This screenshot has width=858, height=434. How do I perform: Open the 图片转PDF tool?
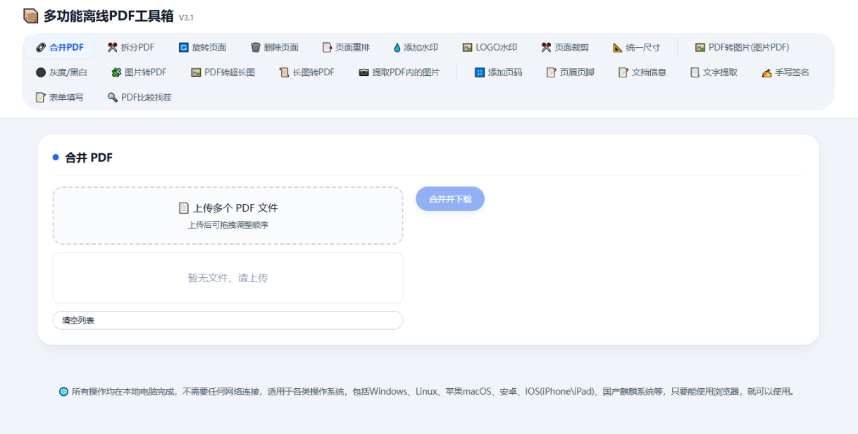tap(139, 72)
